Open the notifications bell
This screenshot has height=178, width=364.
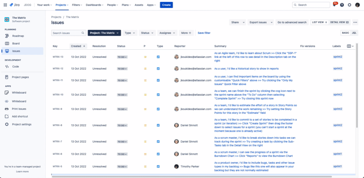[334, 5]
